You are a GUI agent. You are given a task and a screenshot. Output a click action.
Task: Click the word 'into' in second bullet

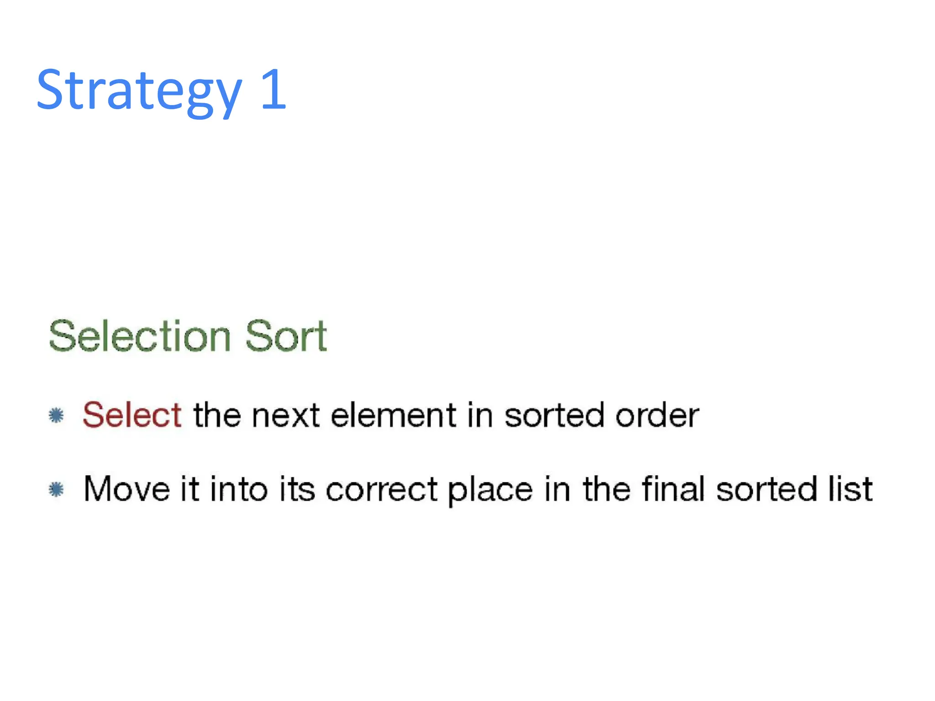tap(238, 488)
